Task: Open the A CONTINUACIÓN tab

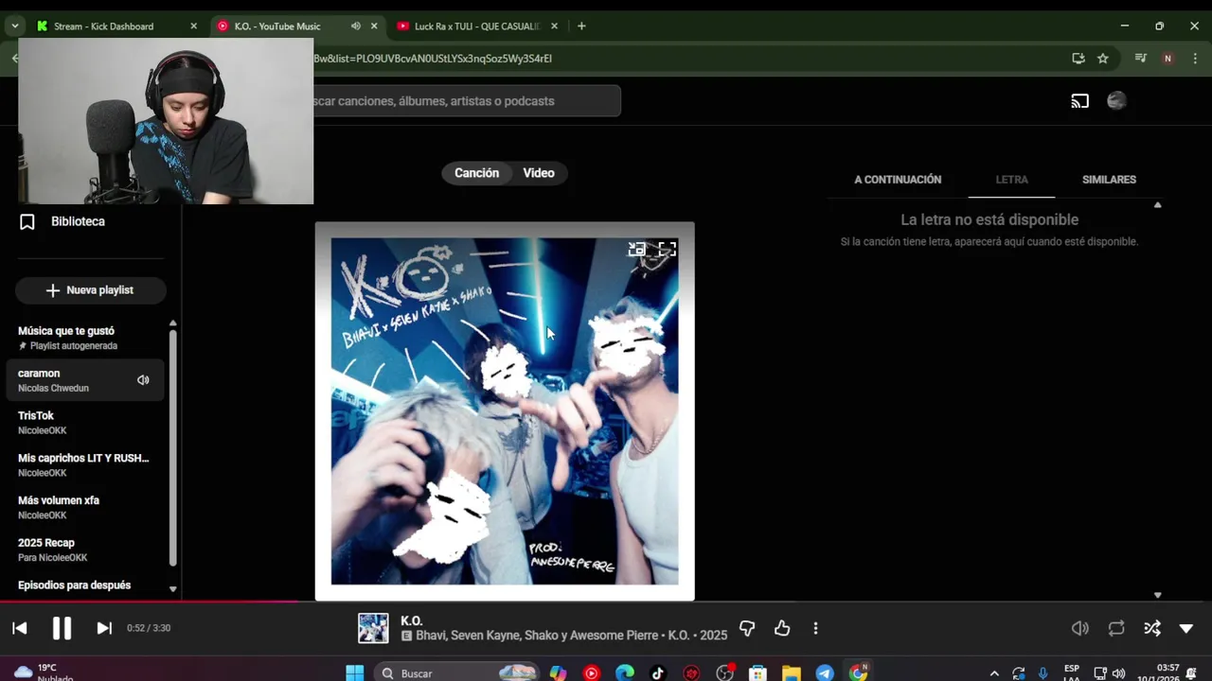Action: [x=898, y=180]
